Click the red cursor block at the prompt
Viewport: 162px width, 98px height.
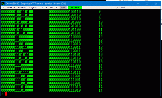(x=6, y=94)
